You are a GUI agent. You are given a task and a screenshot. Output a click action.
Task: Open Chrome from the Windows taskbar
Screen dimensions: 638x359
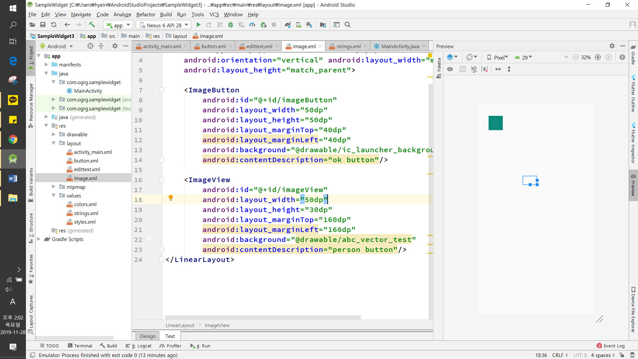click(x=13, y=139)
